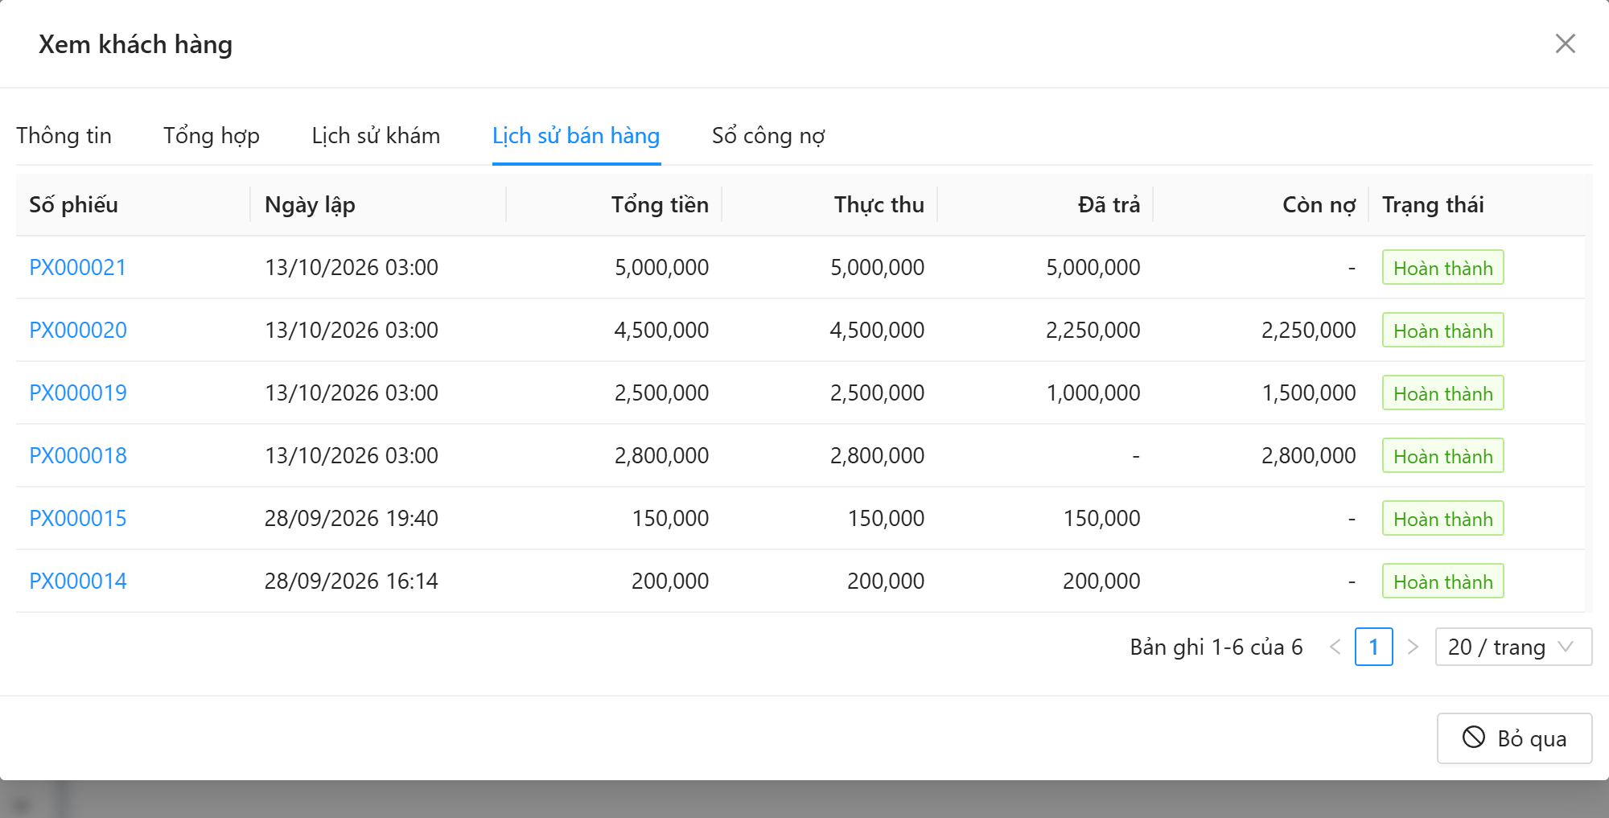Image resolution: width=1609 pixels, height=818 pixels.
Task: Click Hoàn thành status tag for PX000020
Action: tap(1443, 330)
